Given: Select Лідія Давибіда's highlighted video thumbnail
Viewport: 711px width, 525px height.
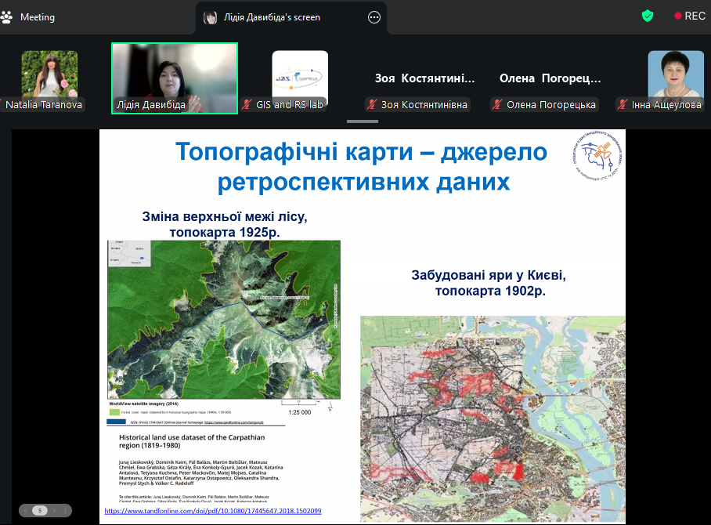Looking at the screenshot, I should 175,77.
